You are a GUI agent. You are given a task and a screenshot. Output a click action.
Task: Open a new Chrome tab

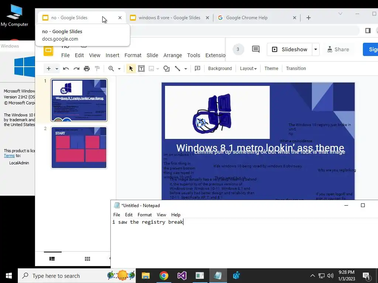click(x=309, y=18)
